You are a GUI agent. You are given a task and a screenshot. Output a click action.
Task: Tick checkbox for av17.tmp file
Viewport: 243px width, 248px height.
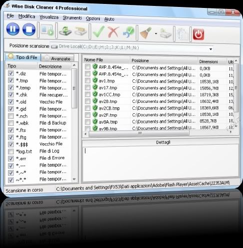[x=87, y=87]
